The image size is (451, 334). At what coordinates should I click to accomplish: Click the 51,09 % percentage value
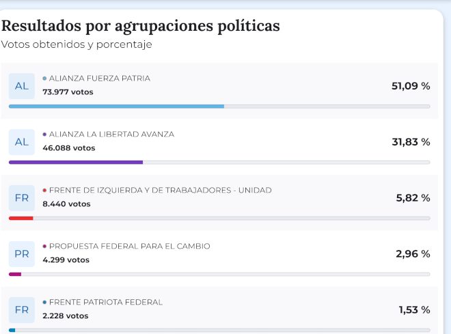coord(410,86)
